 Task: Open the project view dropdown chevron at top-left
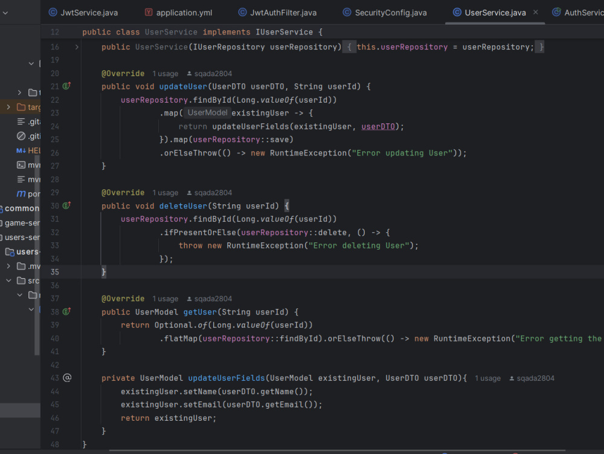(5, 13)
